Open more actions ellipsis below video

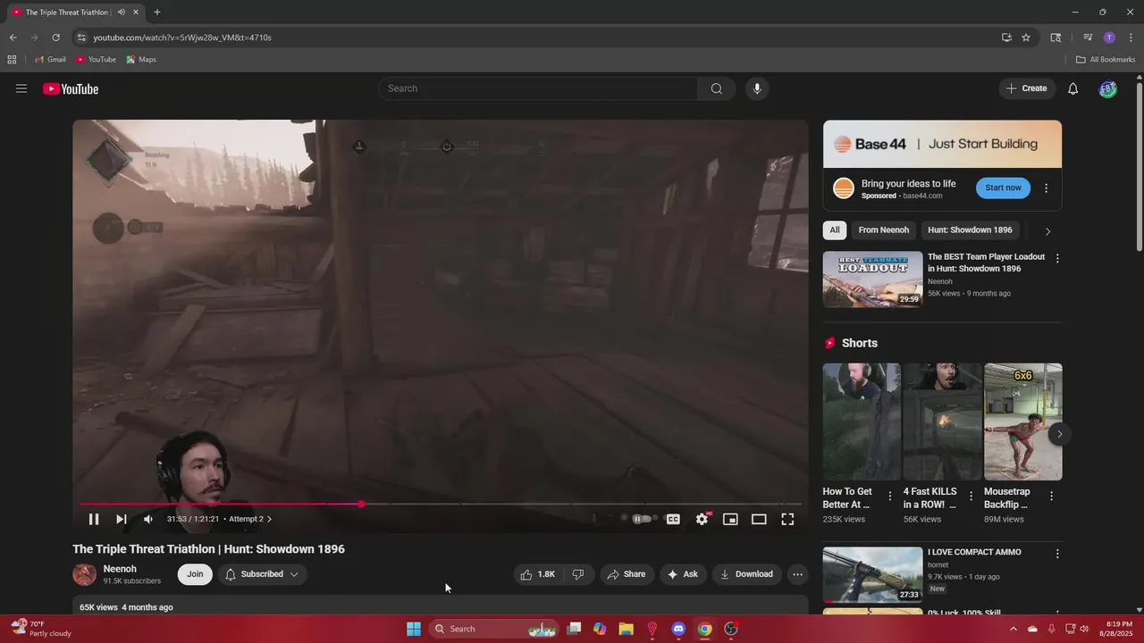tap(798, 574)
